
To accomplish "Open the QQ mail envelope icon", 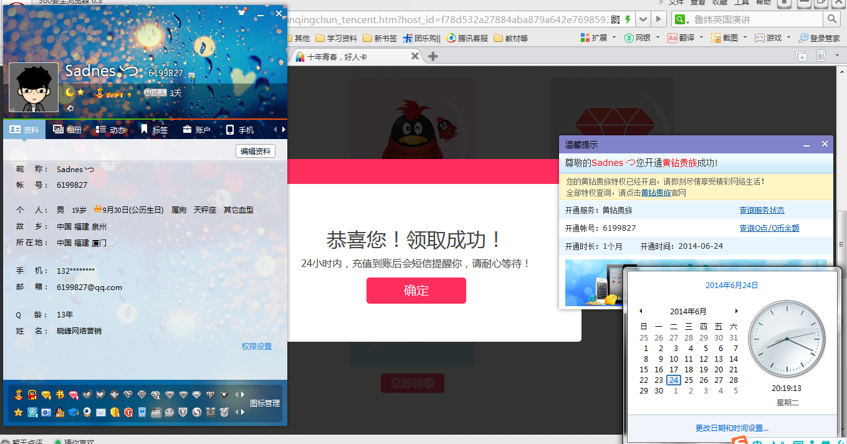I will click(x=101, y=412).
